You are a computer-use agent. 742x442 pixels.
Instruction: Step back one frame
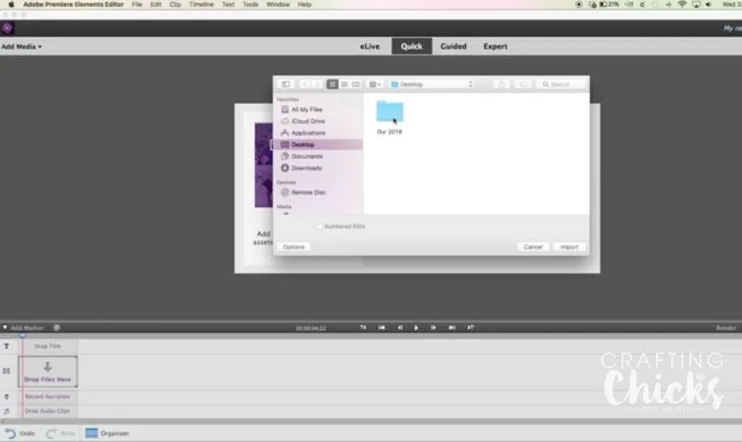click(400, 327)
